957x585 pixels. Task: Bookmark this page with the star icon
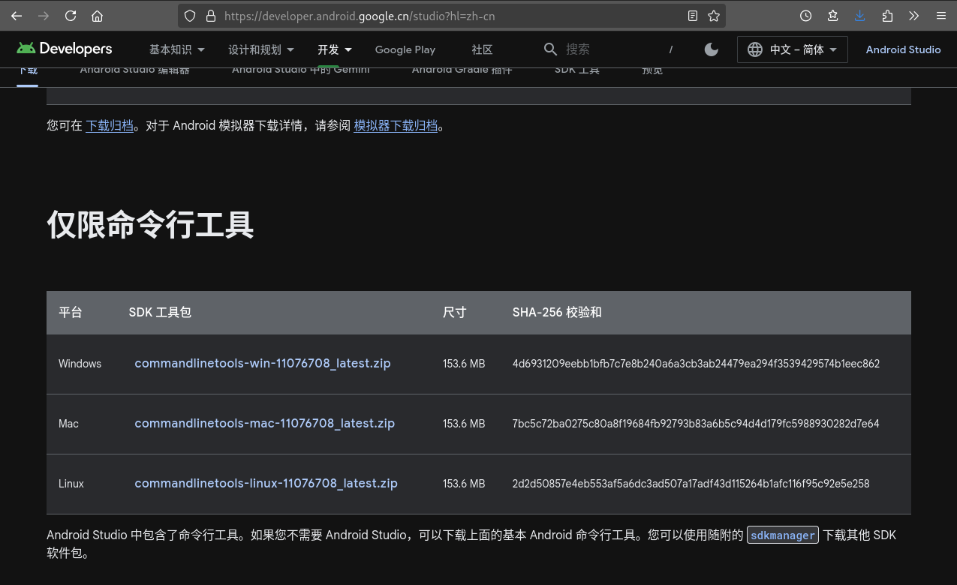[x=714, y=16]
